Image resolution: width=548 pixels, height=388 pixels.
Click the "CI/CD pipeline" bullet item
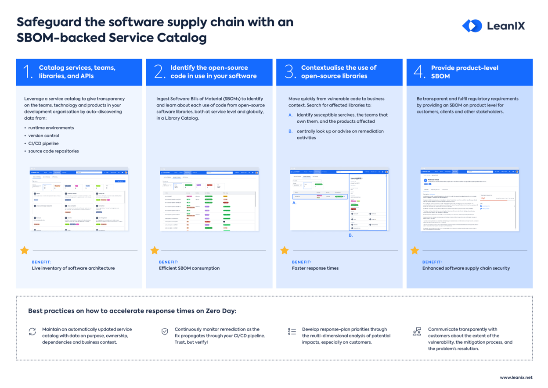click(x=43, y=143)
